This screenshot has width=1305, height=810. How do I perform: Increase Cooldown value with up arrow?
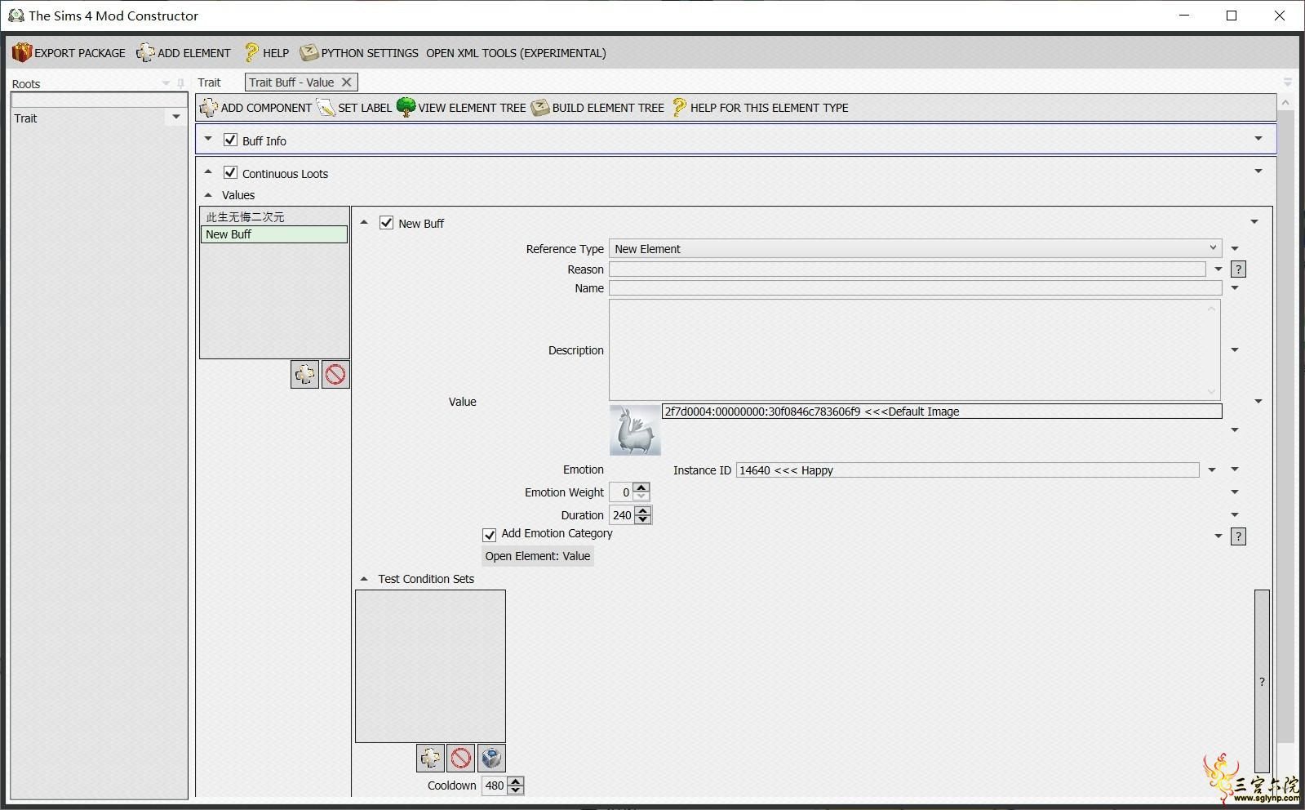tap(516, 781)
